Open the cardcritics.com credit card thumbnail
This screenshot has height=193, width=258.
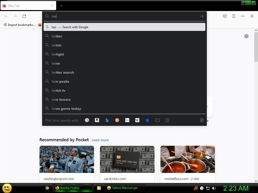coord(127,159)
